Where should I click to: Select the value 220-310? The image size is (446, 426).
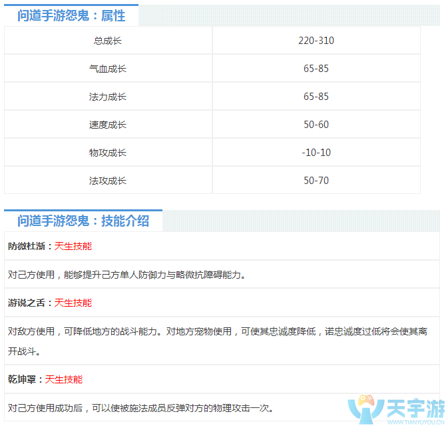click(316, 41)
